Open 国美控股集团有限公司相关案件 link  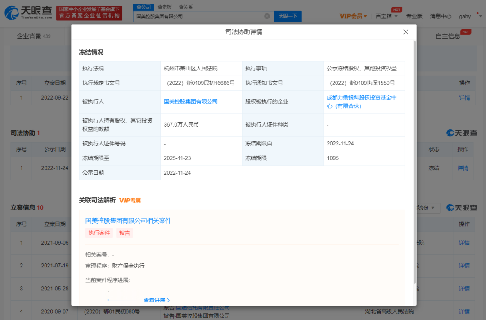(128, 220)
